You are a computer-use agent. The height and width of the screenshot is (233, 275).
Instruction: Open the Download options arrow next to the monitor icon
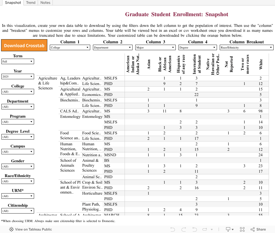click(233, 229)
